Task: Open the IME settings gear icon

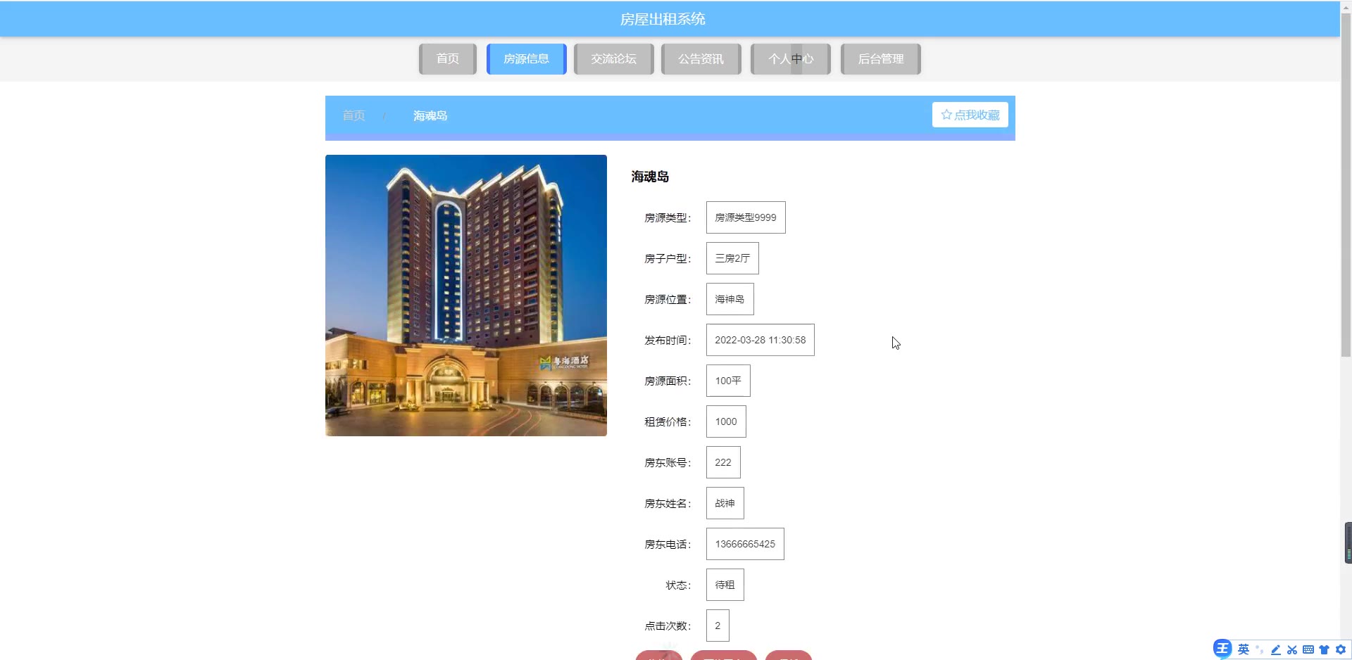Action: 1340,649
